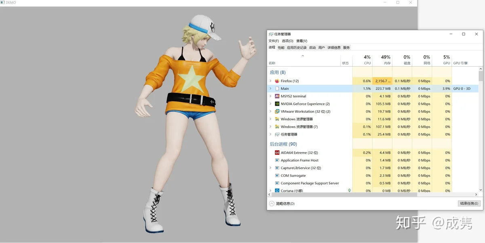Click the MSYS2 terminal purple icon
Image resolution: width=485 pixels, height=243 pixels.
[277, 96]
